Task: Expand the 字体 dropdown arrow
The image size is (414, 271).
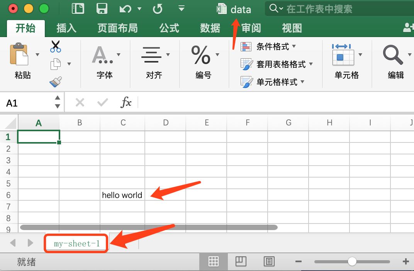Action: tap(119, 54)
